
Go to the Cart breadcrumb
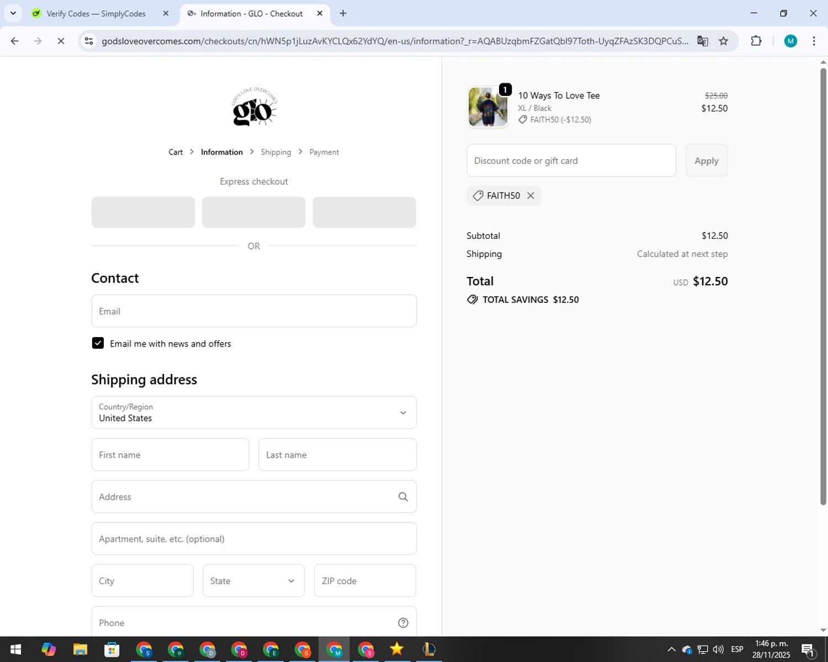click(x=176, y=152)
